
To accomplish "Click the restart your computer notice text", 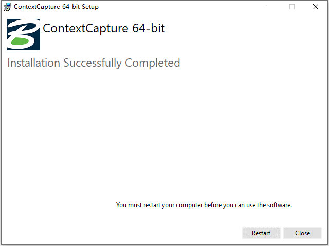I will [204, 205].
